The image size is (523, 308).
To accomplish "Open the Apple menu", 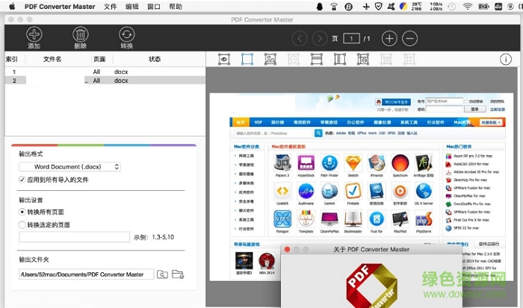I will 12,6.
